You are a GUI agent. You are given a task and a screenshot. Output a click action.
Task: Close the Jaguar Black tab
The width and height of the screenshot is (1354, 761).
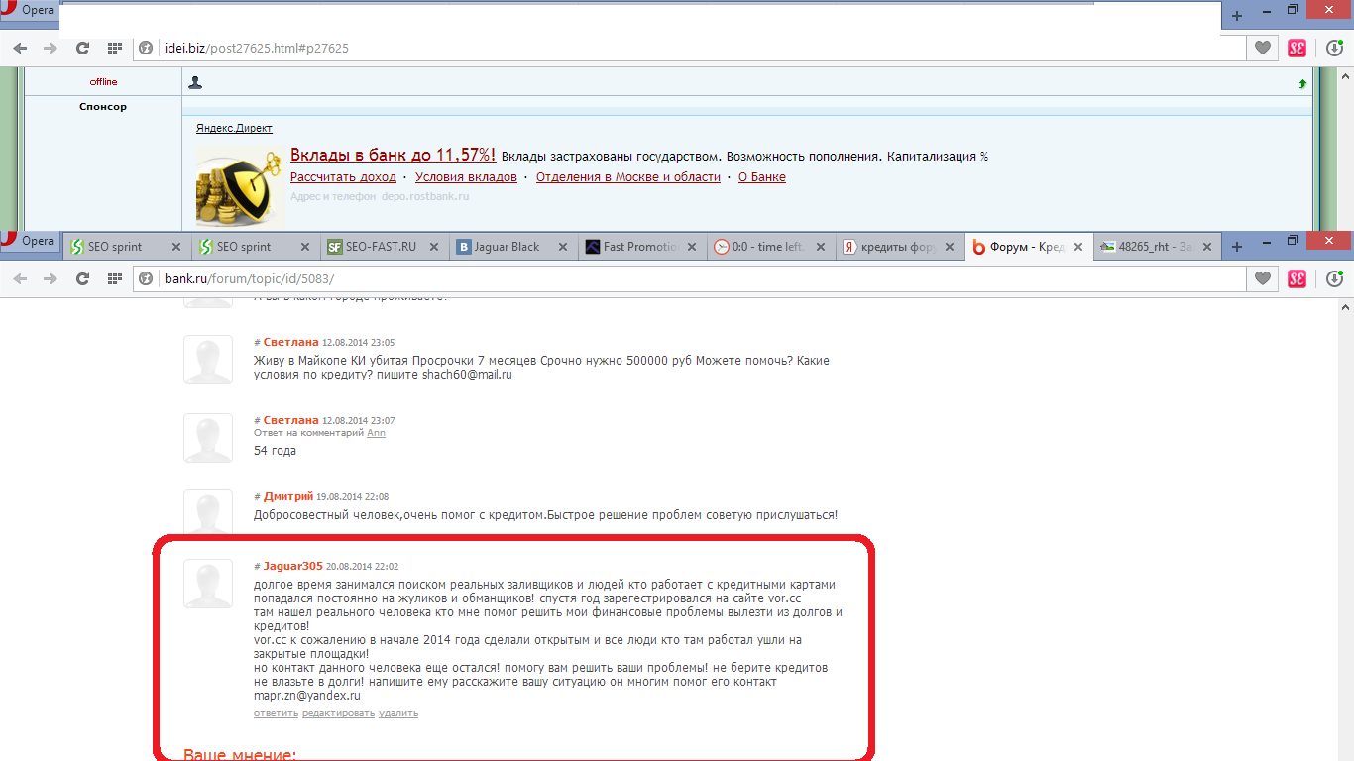(562, 247)
